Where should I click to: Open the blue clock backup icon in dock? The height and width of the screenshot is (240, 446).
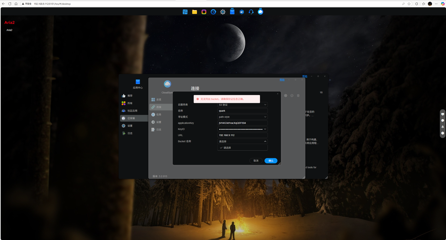pyautogui.click(x=213, y=12)
